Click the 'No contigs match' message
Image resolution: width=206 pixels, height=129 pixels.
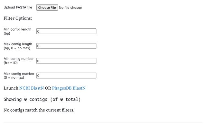point(39,110)
